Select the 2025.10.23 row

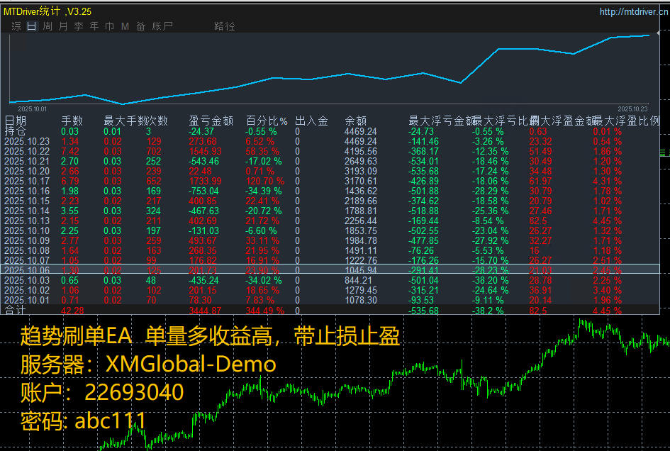330,142
